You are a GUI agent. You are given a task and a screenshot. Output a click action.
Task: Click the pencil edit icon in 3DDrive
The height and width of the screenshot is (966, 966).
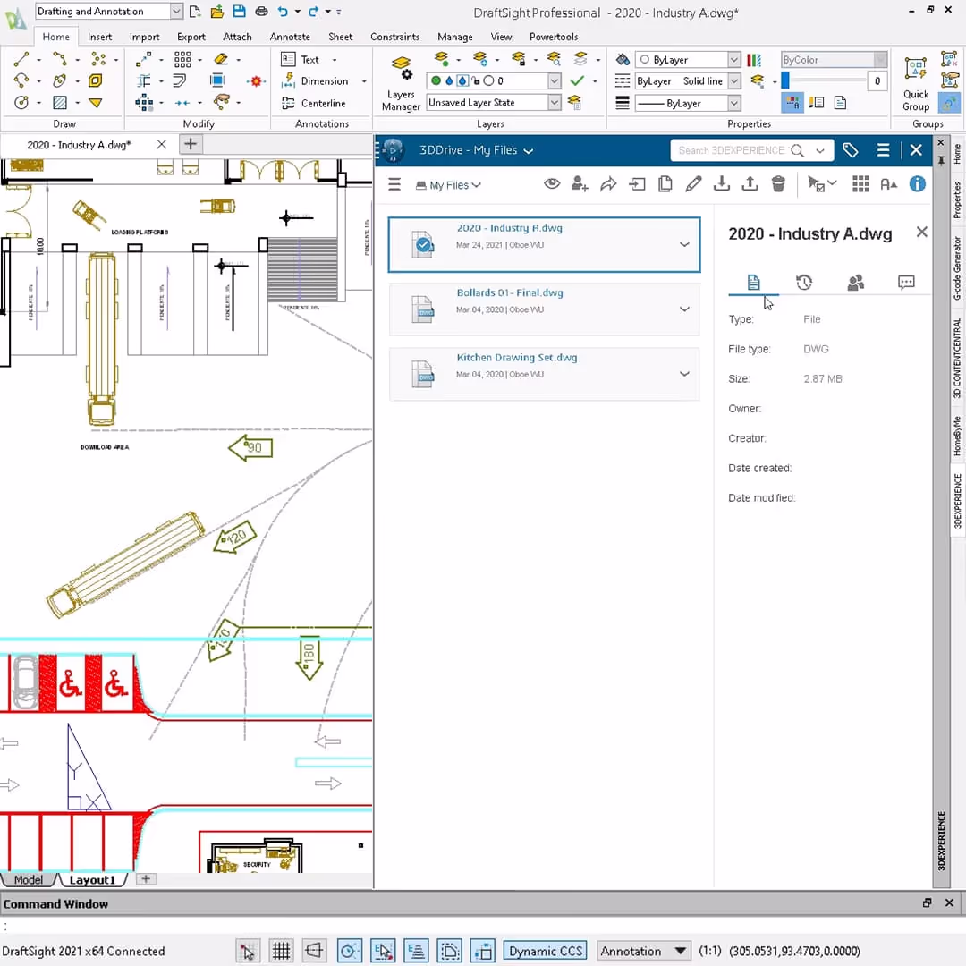pos(693,183)
